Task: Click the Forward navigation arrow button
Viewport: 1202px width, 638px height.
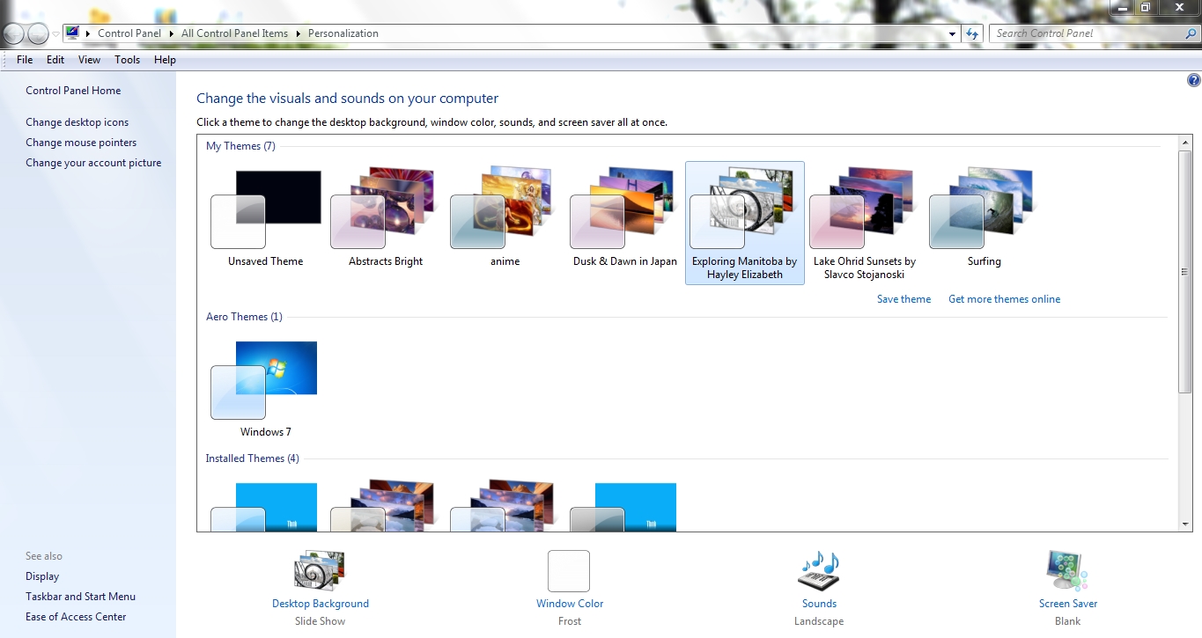Action: tap(38, 34)
